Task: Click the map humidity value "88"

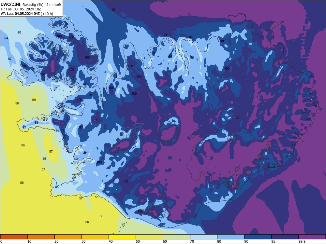Action: point(36,123)
